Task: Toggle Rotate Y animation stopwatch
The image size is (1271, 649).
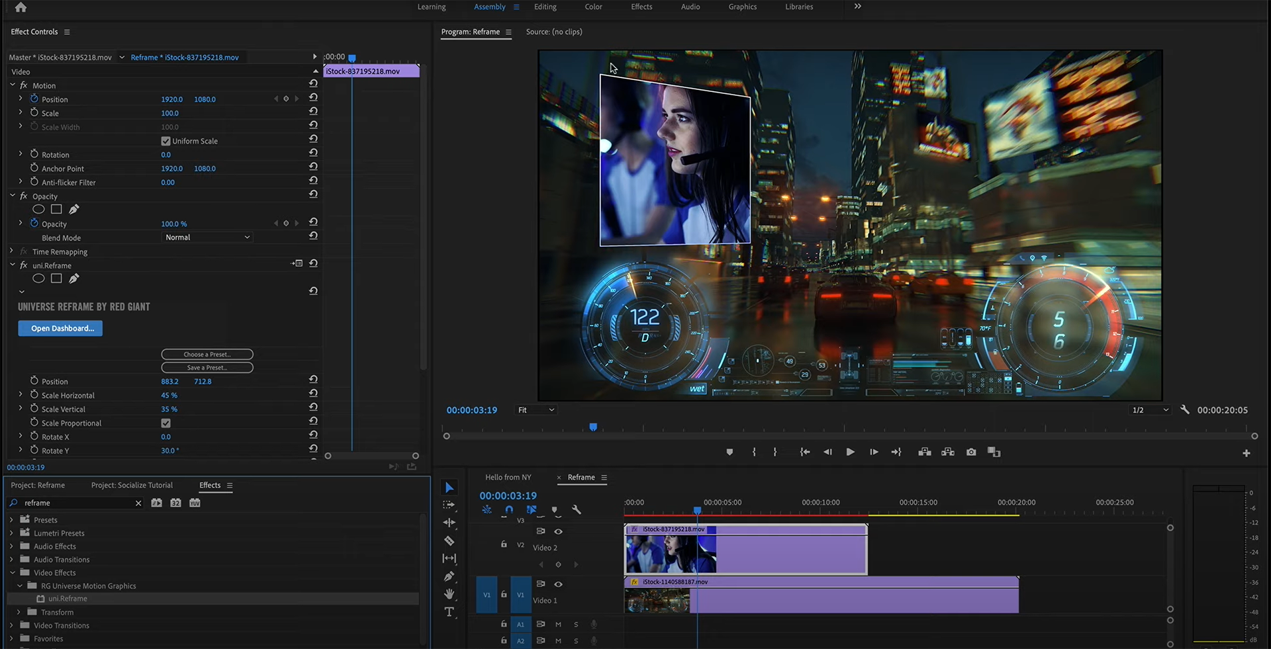Action: pyautogui.click(x=34, y=450)
